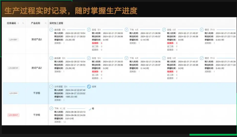Click check icon of 自检 step entered 21:36:53, L24-0001#1 row

(x=89, y=58)
